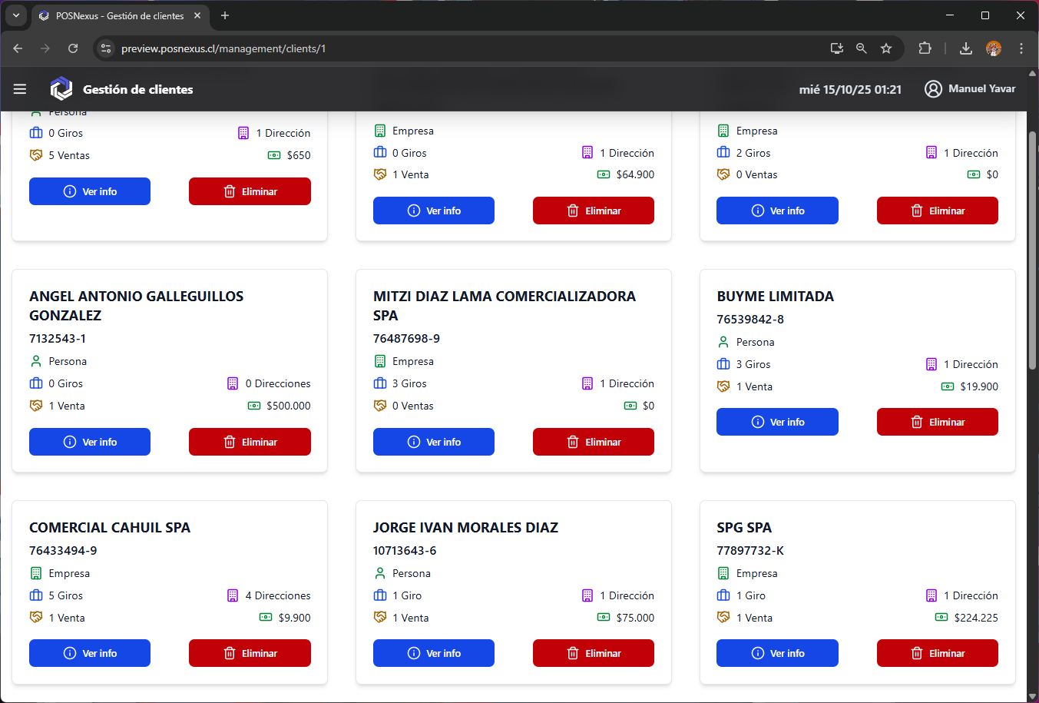This screenshot has width=1039, height=703.
Task: Install app icon in address bar
Action: pos(837,48)
